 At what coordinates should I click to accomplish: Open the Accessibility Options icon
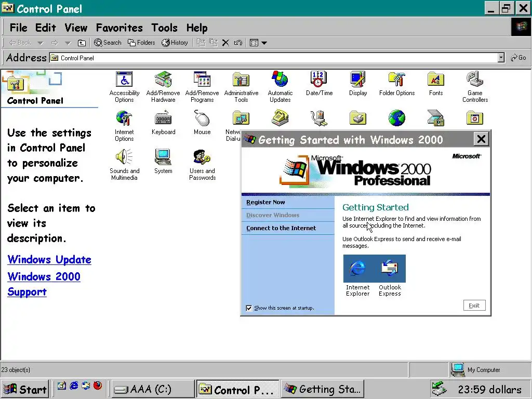[x=124, y=87]
